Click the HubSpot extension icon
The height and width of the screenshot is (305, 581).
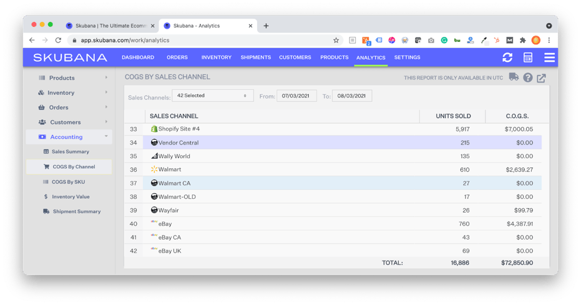(497, 40)
